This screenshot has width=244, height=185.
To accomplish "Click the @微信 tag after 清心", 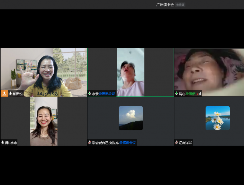I will [191, 93].
